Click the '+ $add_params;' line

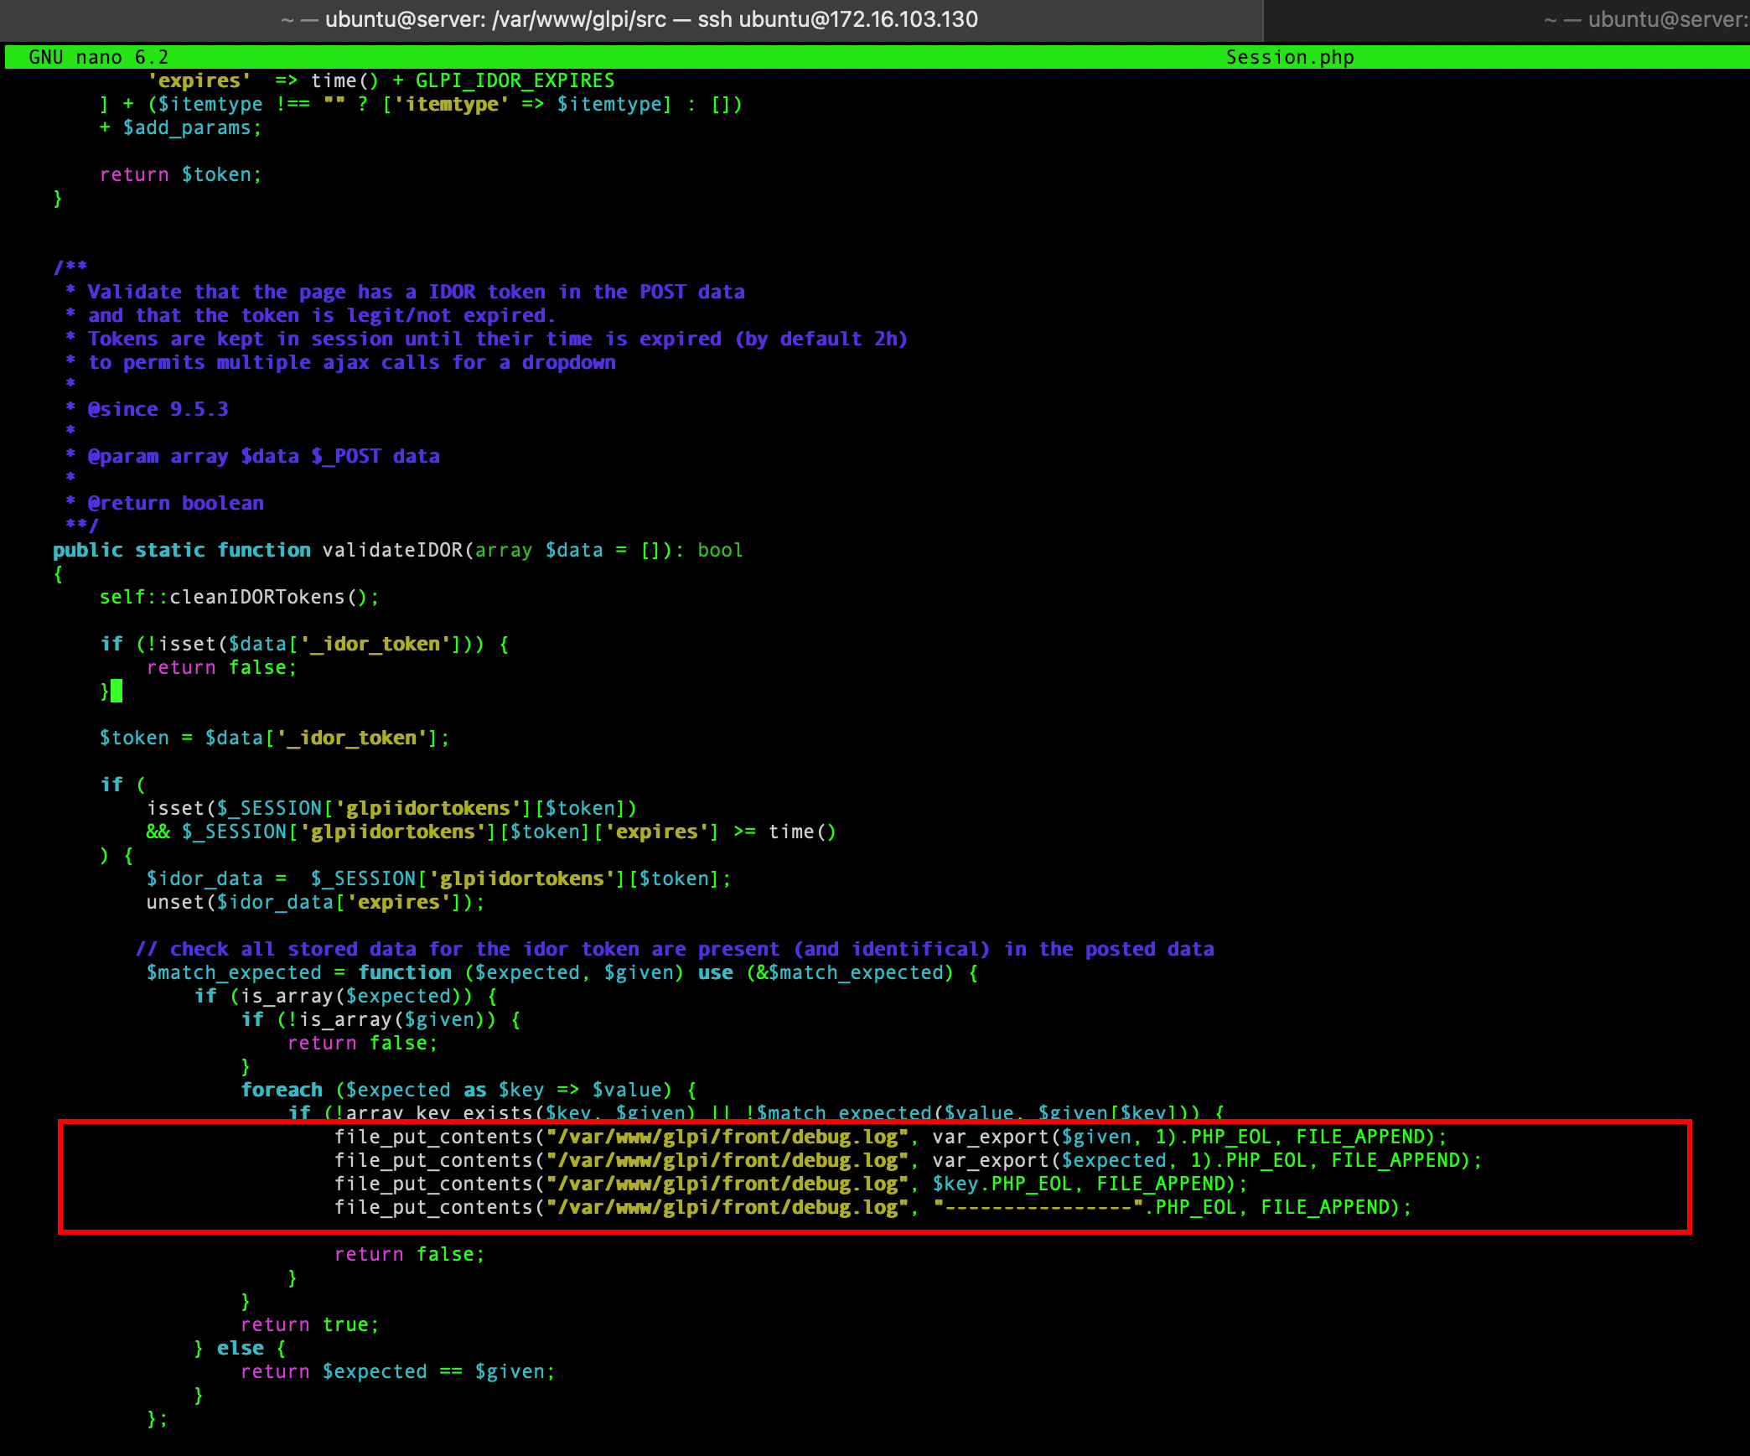click(180, 127)
